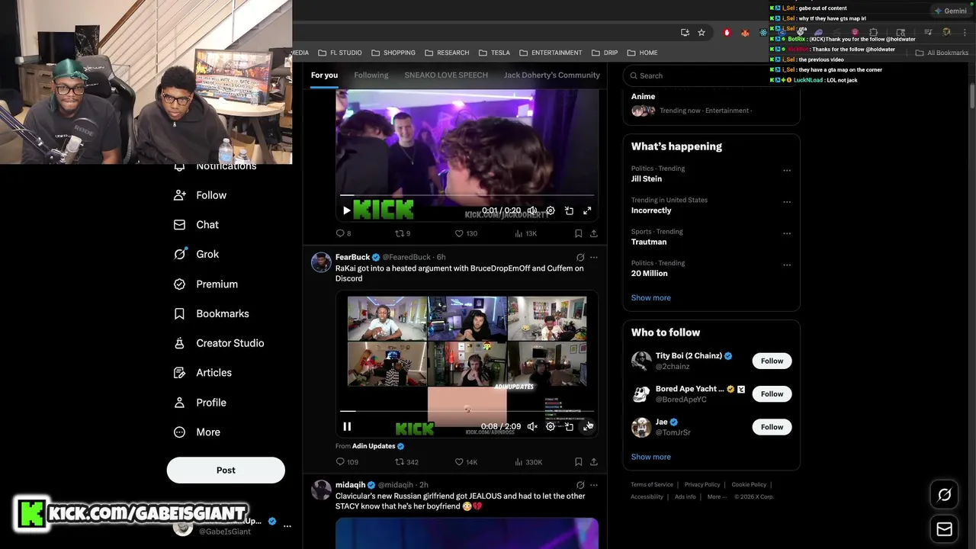This screenshot has height=549, width=976.
Task: View analytics showing 13K views
Action: [527, 233]
